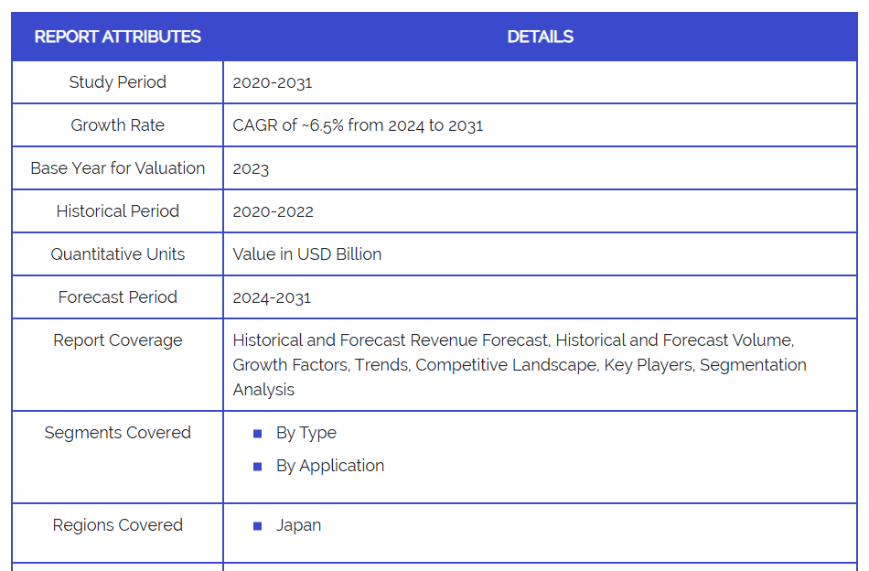
Task: Click the Value in USD Billion text
Action: tap(307, 254)
